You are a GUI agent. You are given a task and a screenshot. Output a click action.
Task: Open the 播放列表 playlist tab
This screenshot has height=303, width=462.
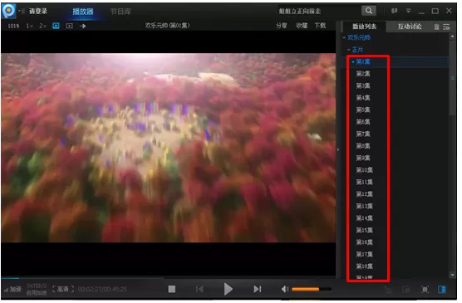pos(365,27)
